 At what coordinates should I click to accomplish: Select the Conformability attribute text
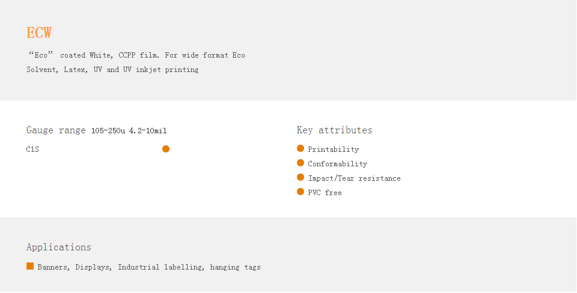point(337,164)
